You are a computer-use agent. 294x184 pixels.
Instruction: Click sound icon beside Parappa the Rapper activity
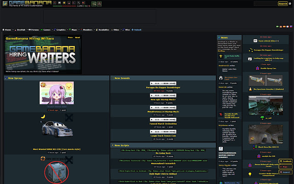click(x=251, y=50)
